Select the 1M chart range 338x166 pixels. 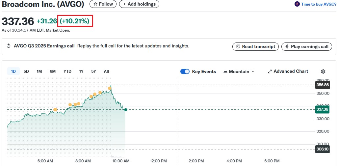point(39,71)
